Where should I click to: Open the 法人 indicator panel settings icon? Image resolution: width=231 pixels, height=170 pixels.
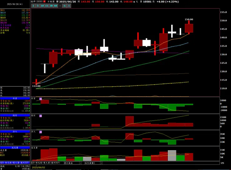[41, 132]
